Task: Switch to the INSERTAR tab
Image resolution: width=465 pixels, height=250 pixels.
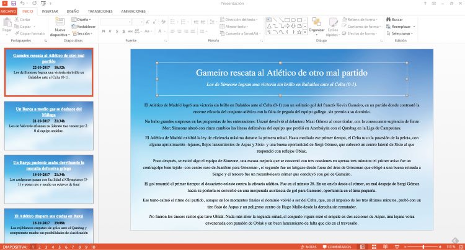Action: click(x=50, y=11)
